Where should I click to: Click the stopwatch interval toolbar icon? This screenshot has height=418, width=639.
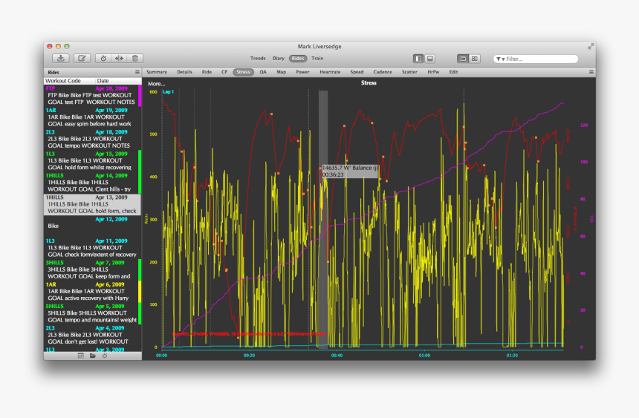103,58
